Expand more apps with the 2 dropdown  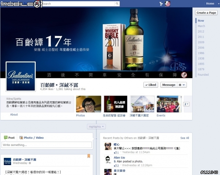(186, 104)
